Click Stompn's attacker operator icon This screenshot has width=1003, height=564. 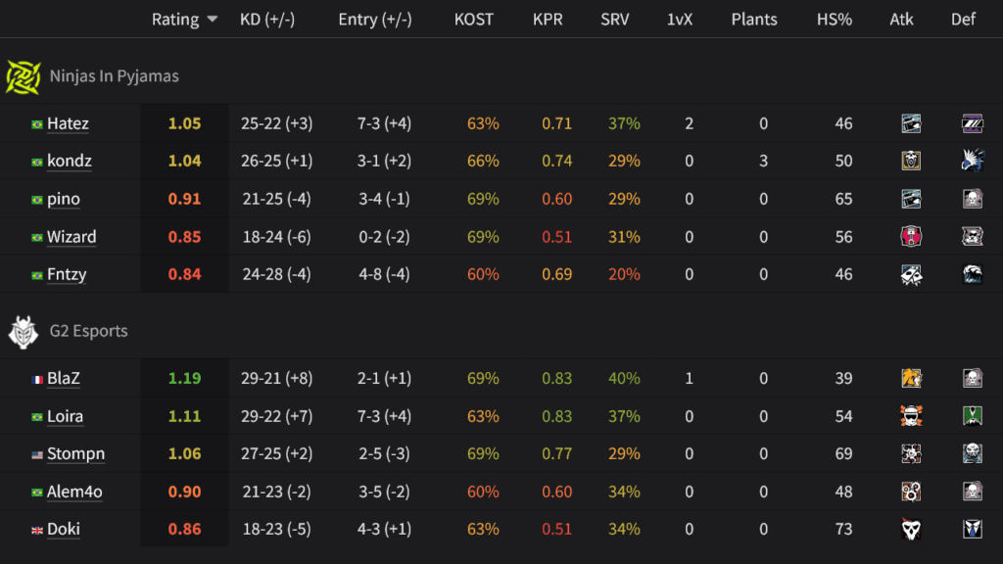pos(911,453)
